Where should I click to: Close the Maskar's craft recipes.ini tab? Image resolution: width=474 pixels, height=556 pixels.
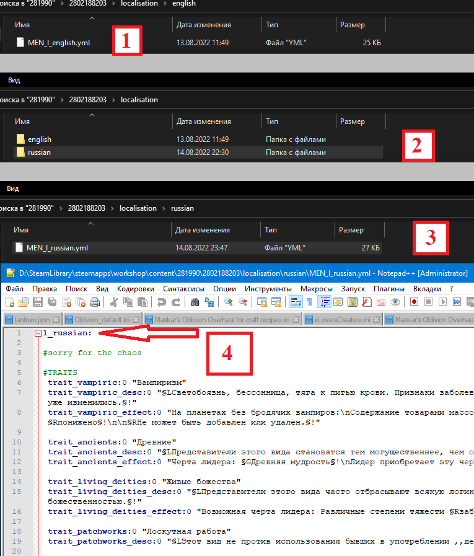point(296,320)
